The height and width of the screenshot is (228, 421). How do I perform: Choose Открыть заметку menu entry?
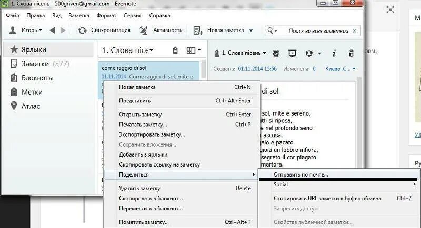182,115
